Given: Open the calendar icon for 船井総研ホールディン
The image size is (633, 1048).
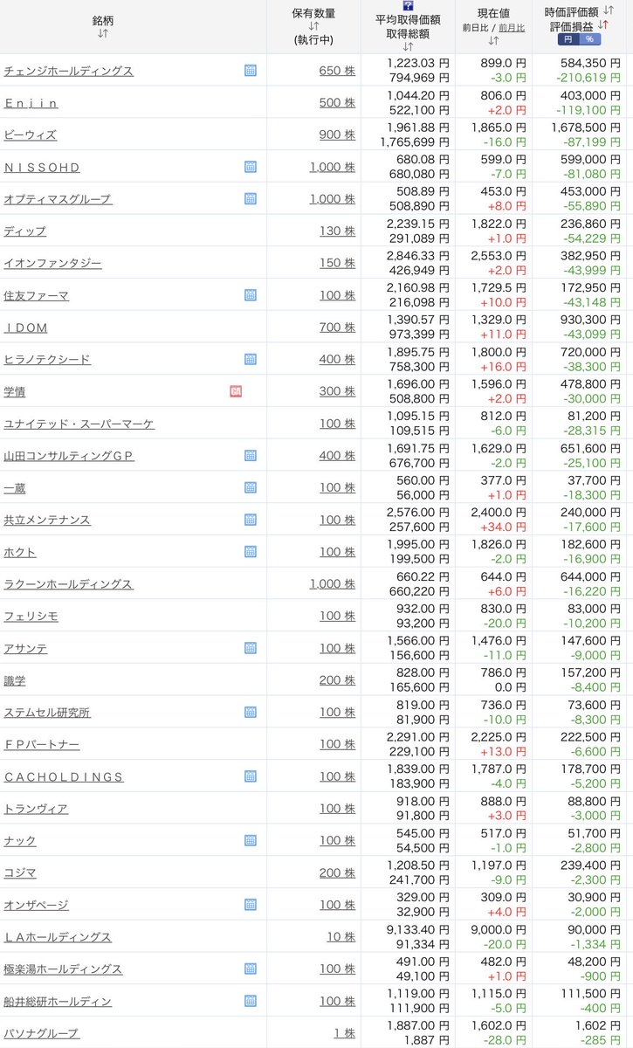Looking at the screenshot, I should (x=250, y=1001).
